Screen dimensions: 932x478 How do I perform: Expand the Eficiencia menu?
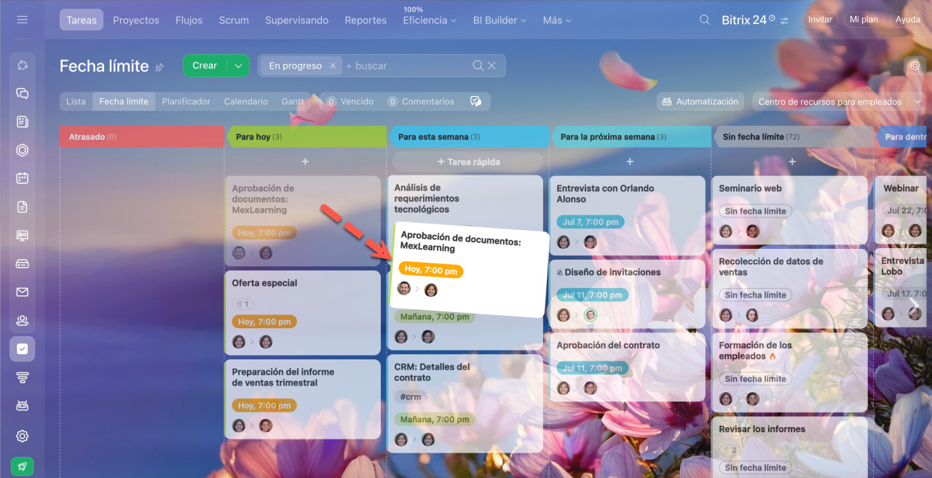coord(430,20)
